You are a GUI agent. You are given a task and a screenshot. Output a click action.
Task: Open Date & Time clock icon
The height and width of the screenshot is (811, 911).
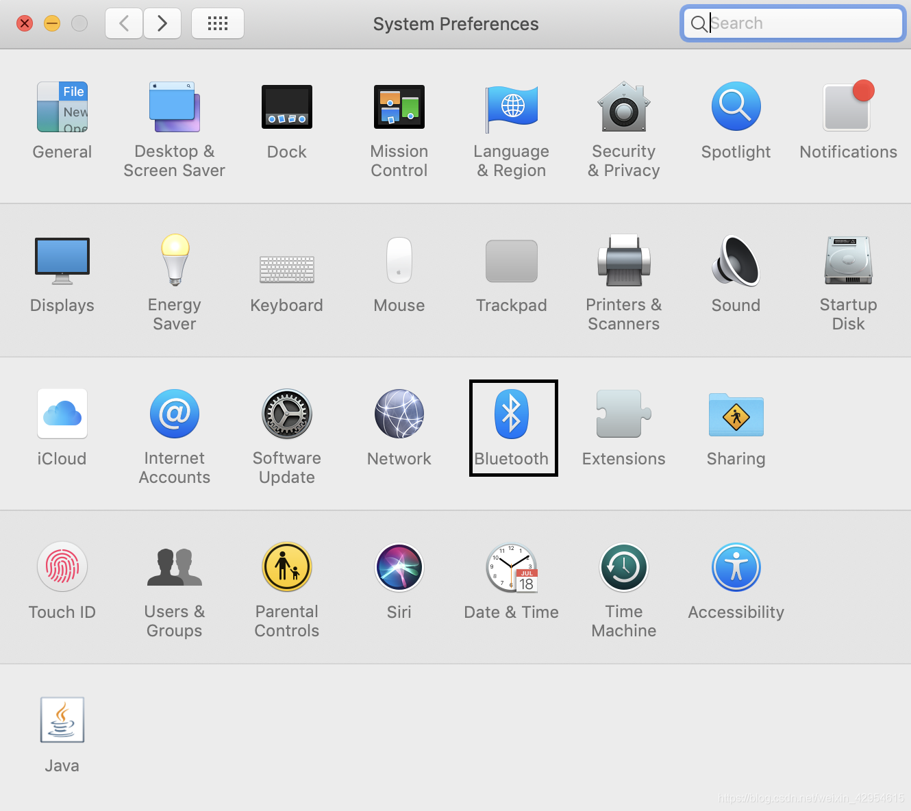(512, 568)
